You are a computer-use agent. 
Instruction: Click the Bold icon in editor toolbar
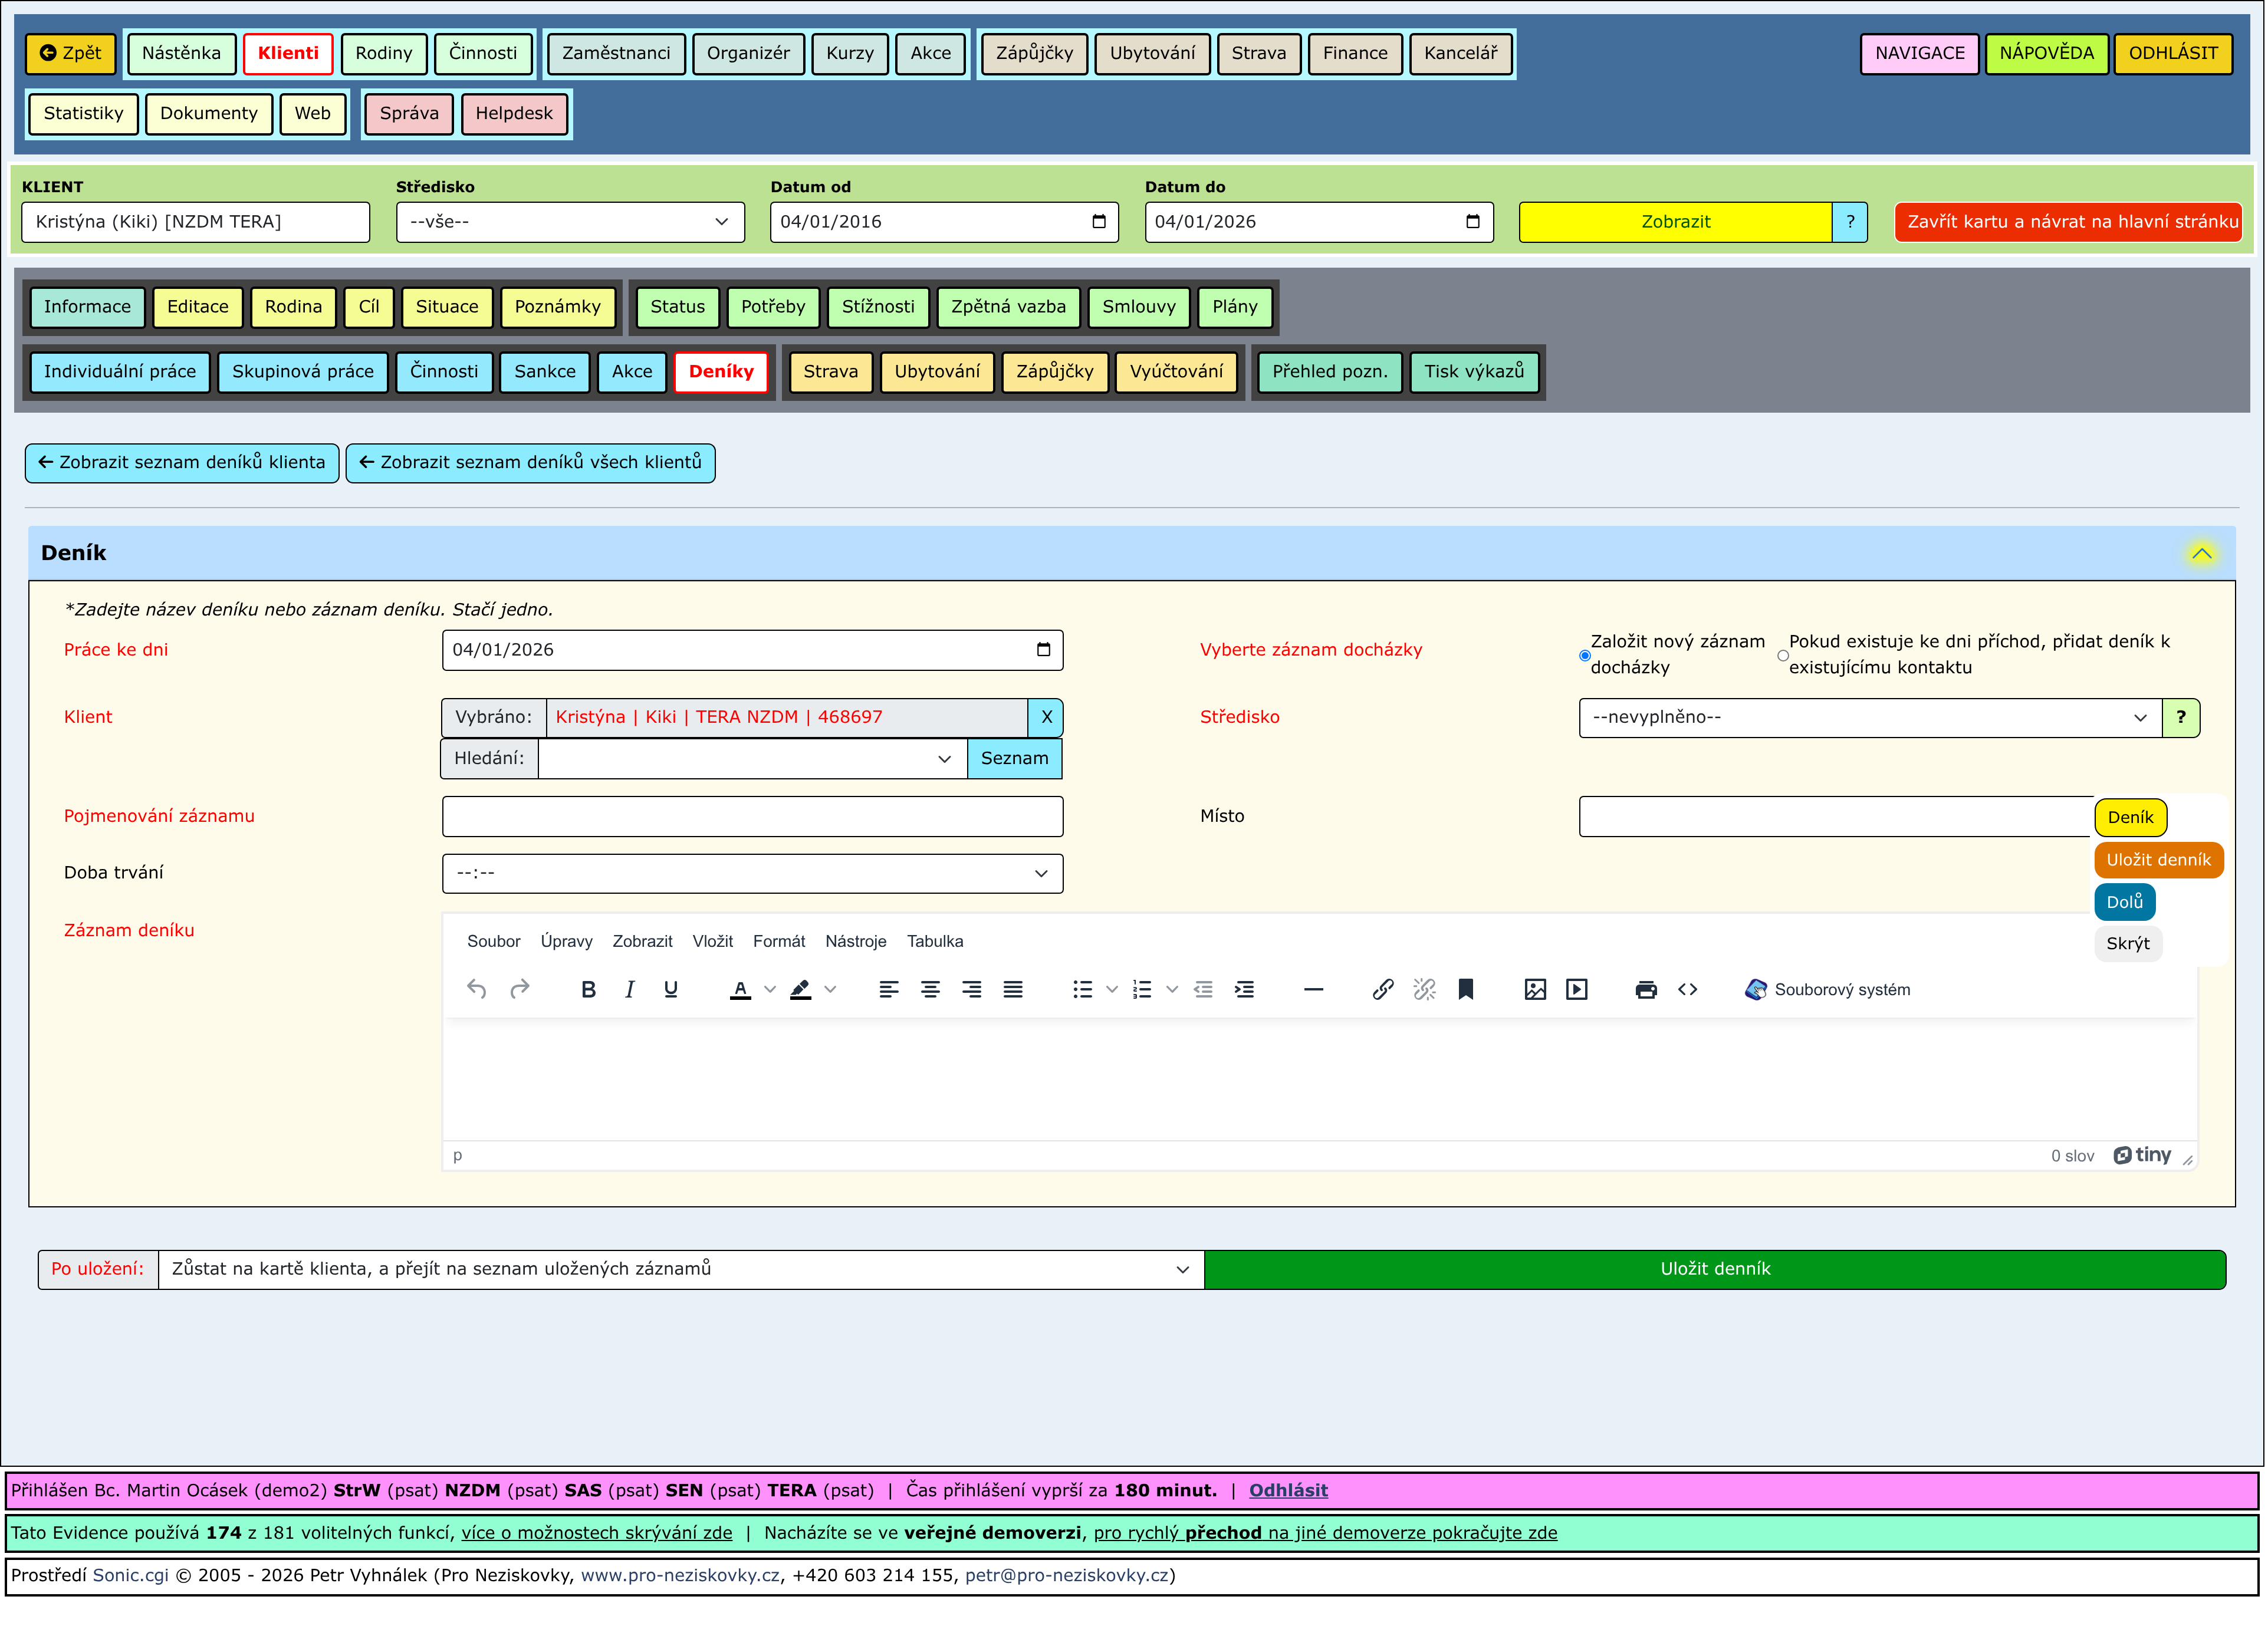tap(588, 989)
